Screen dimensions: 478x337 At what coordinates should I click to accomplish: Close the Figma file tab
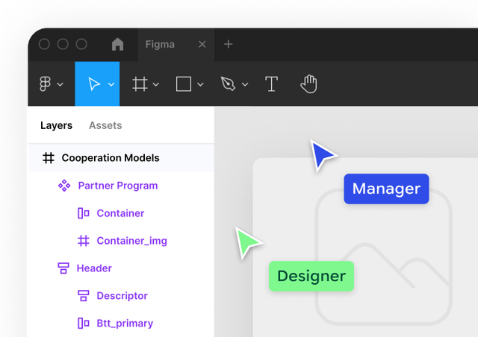pos(202,45)
